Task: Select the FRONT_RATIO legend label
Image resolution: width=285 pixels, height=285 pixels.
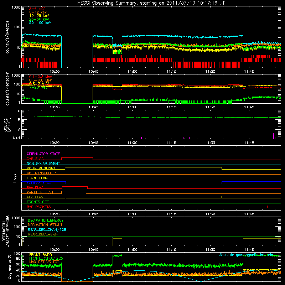Action: (x=41, y=255)
